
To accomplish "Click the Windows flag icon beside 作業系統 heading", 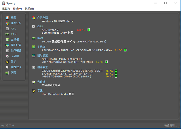I will (34, 18).
